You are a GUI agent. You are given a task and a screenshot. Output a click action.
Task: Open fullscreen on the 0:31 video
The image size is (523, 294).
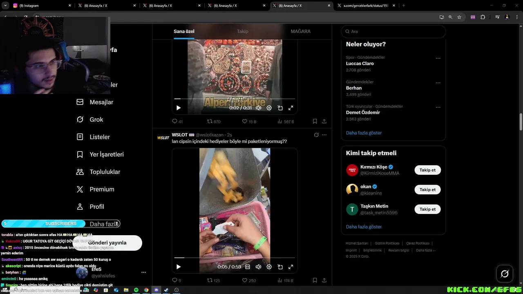pyautogui.click(x=291, y=108)
